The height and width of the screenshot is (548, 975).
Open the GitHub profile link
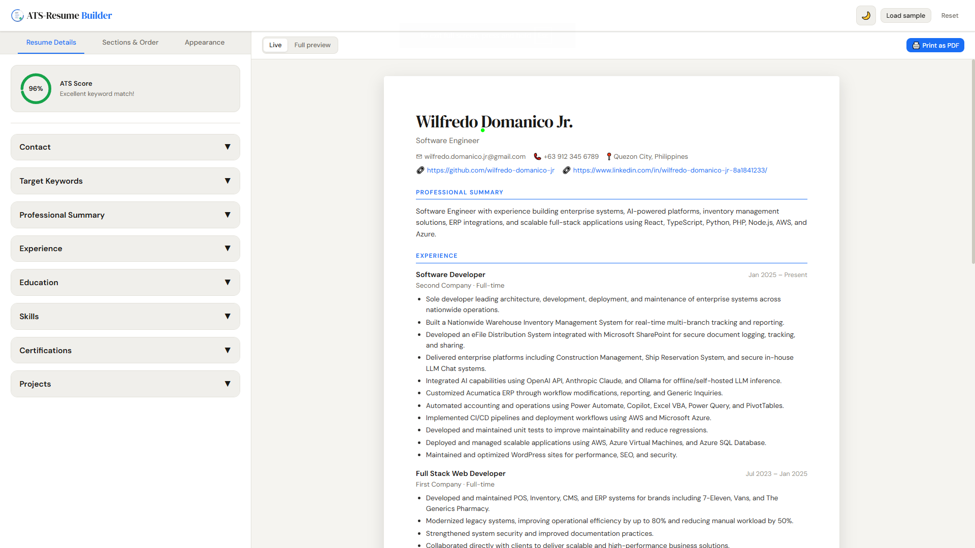click(491, 170)
